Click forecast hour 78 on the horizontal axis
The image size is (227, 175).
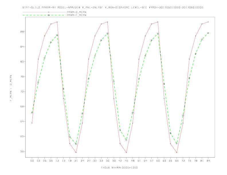(x=196, y=161)
